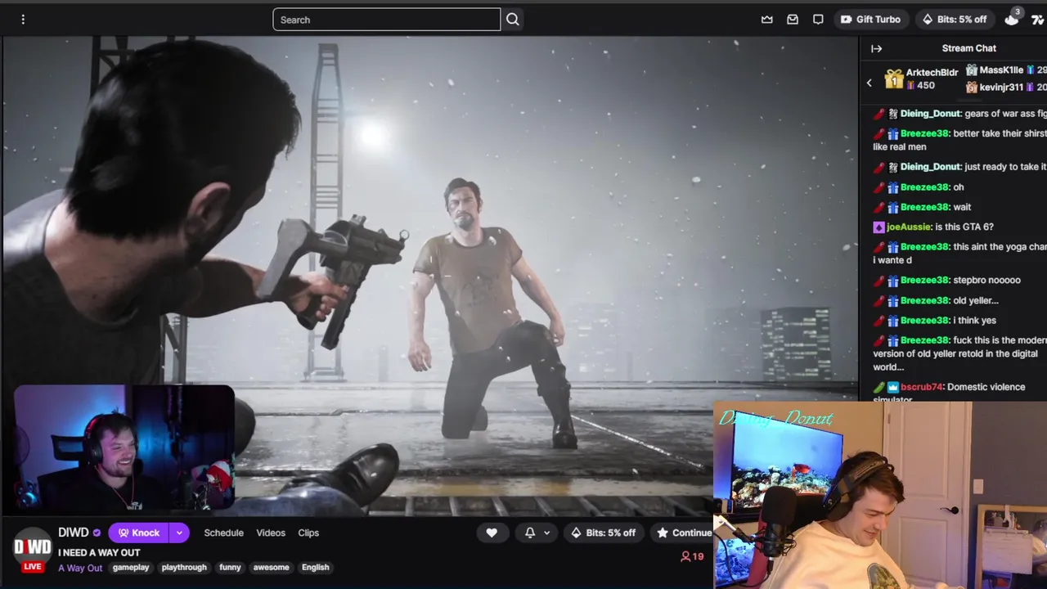This screenshot has width=1047, height=589.
Task: Click kevinjr311 in the gift leaderboard
Action: [1001, 87]
